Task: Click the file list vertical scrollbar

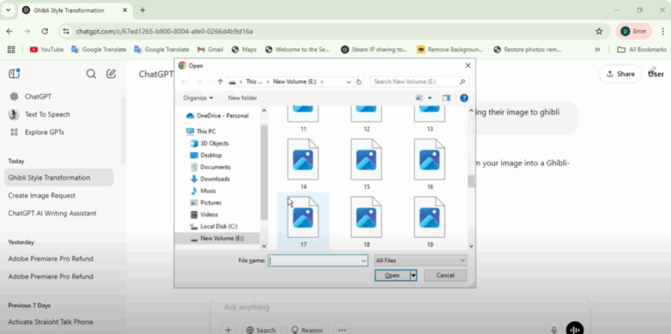Action: 470,181
